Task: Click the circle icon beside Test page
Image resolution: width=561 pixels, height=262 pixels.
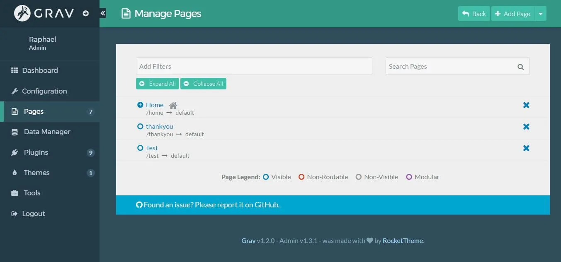Action: point(140,148)
